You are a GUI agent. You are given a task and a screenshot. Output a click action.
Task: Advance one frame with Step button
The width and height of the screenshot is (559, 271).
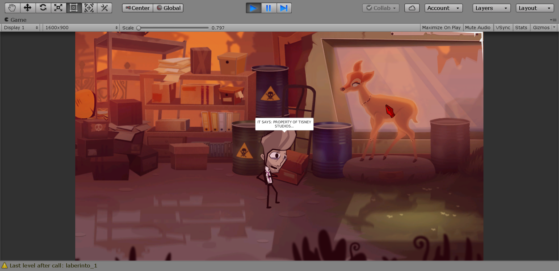point(284,8)
